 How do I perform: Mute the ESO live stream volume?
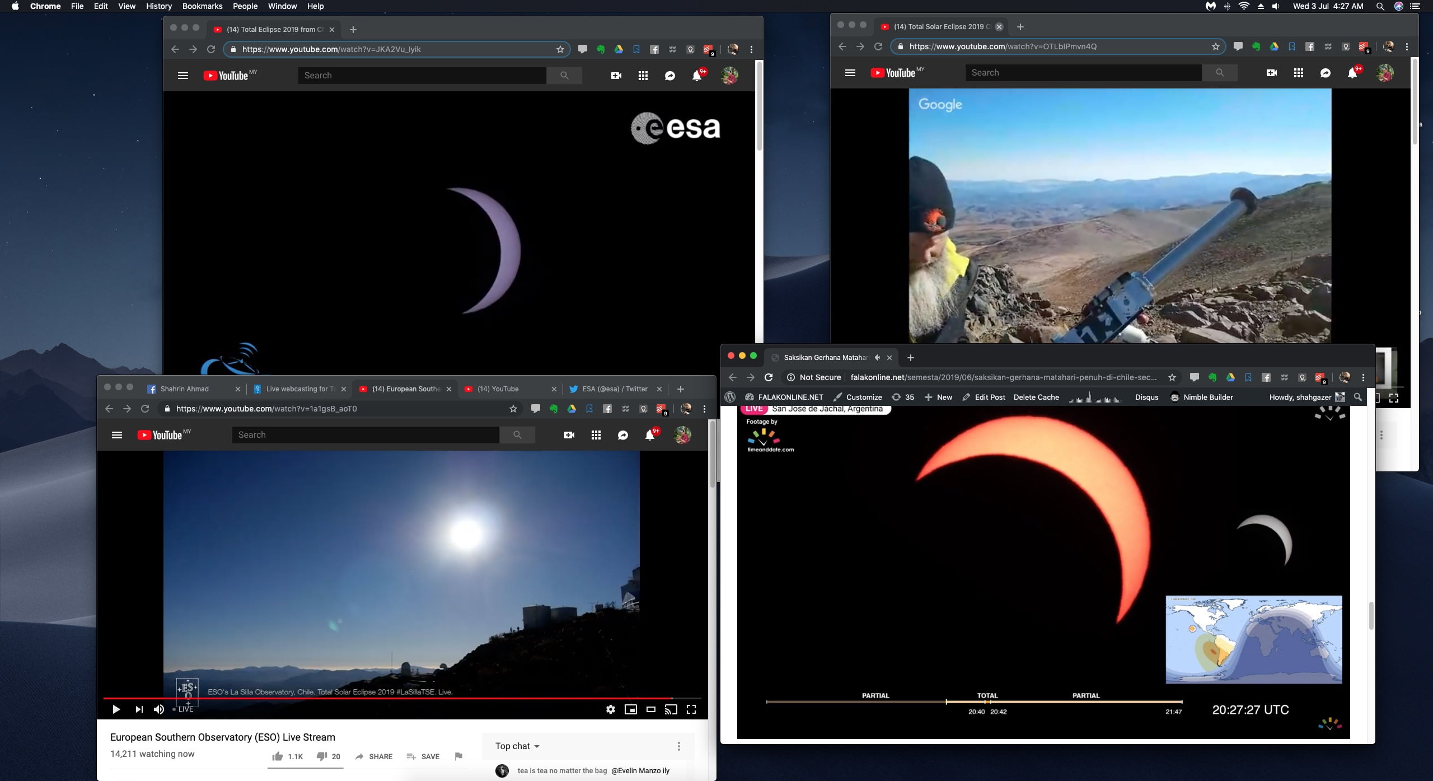[x=159, y=709]
